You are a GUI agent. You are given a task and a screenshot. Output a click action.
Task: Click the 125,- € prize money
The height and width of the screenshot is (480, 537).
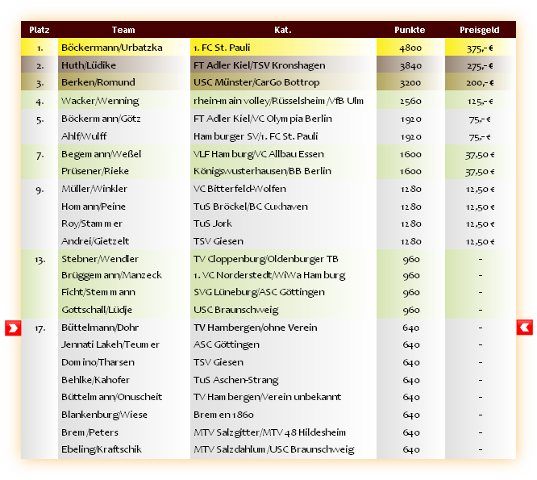(x=480, y=102)
